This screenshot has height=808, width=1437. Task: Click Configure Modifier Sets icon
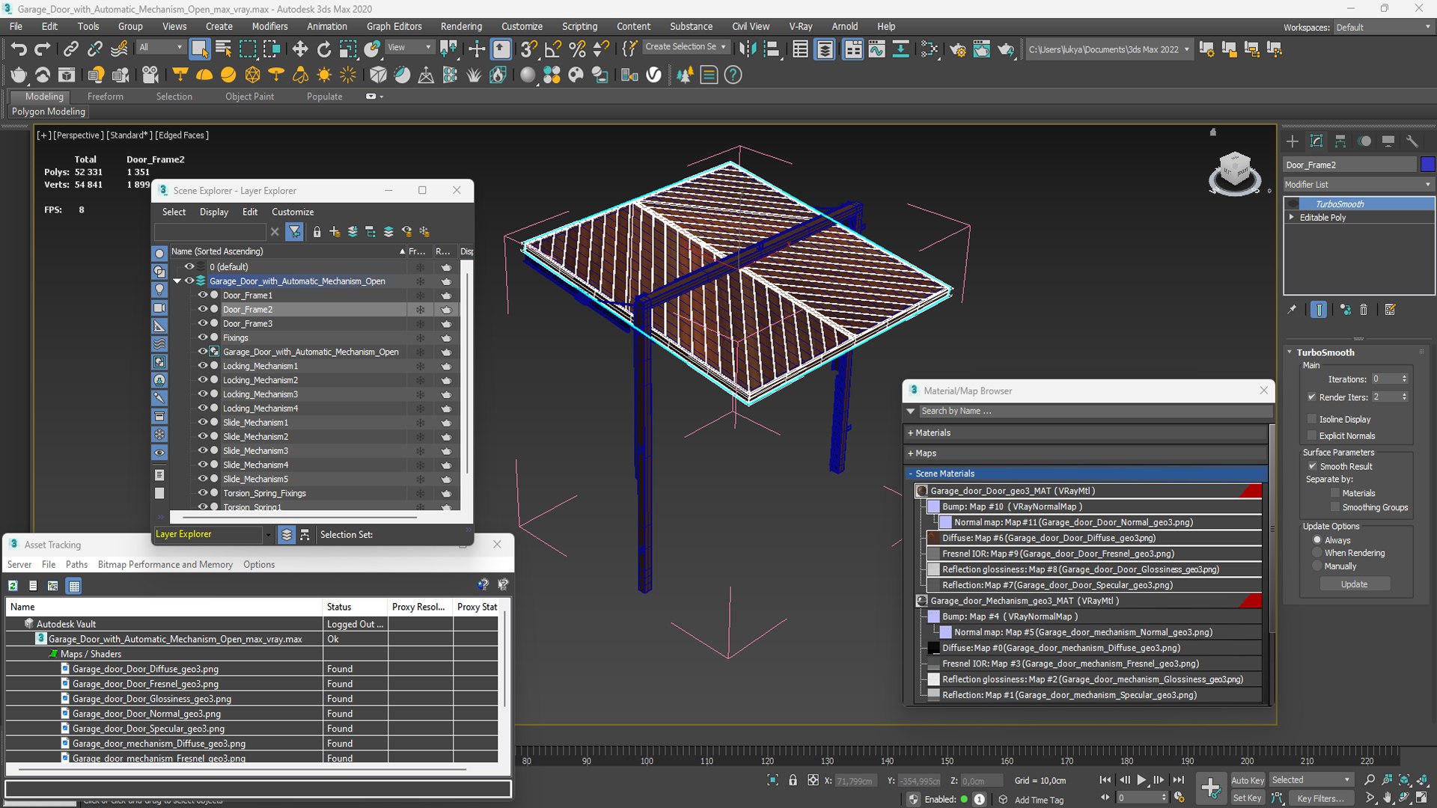coord(1391,310)
